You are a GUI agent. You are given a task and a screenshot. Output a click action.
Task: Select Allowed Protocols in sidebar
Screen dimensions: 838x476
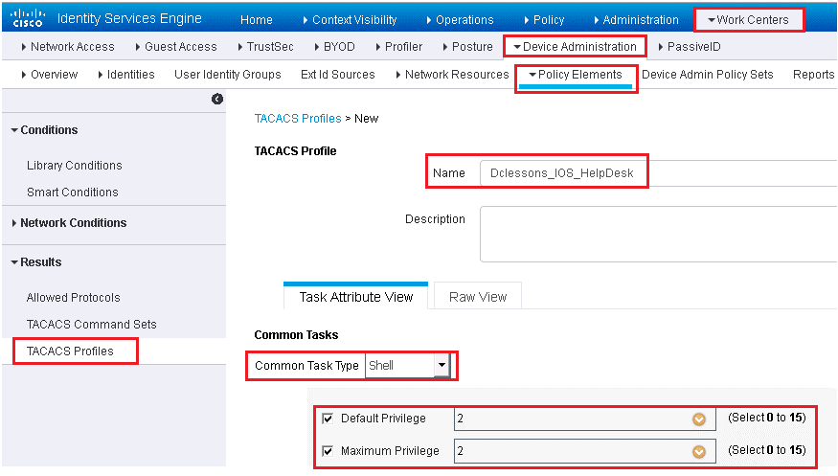73,298
